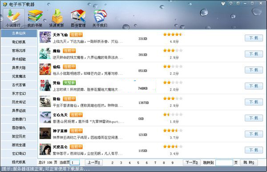Select the 官场沉浮 category
Viewport: 267px width, 172px height.
click(19, 50)
